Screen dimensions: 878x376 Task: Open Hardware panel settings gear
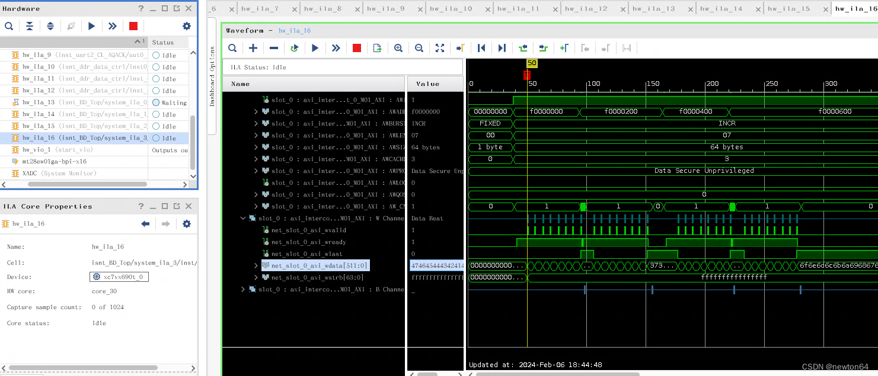click(186, 25)
